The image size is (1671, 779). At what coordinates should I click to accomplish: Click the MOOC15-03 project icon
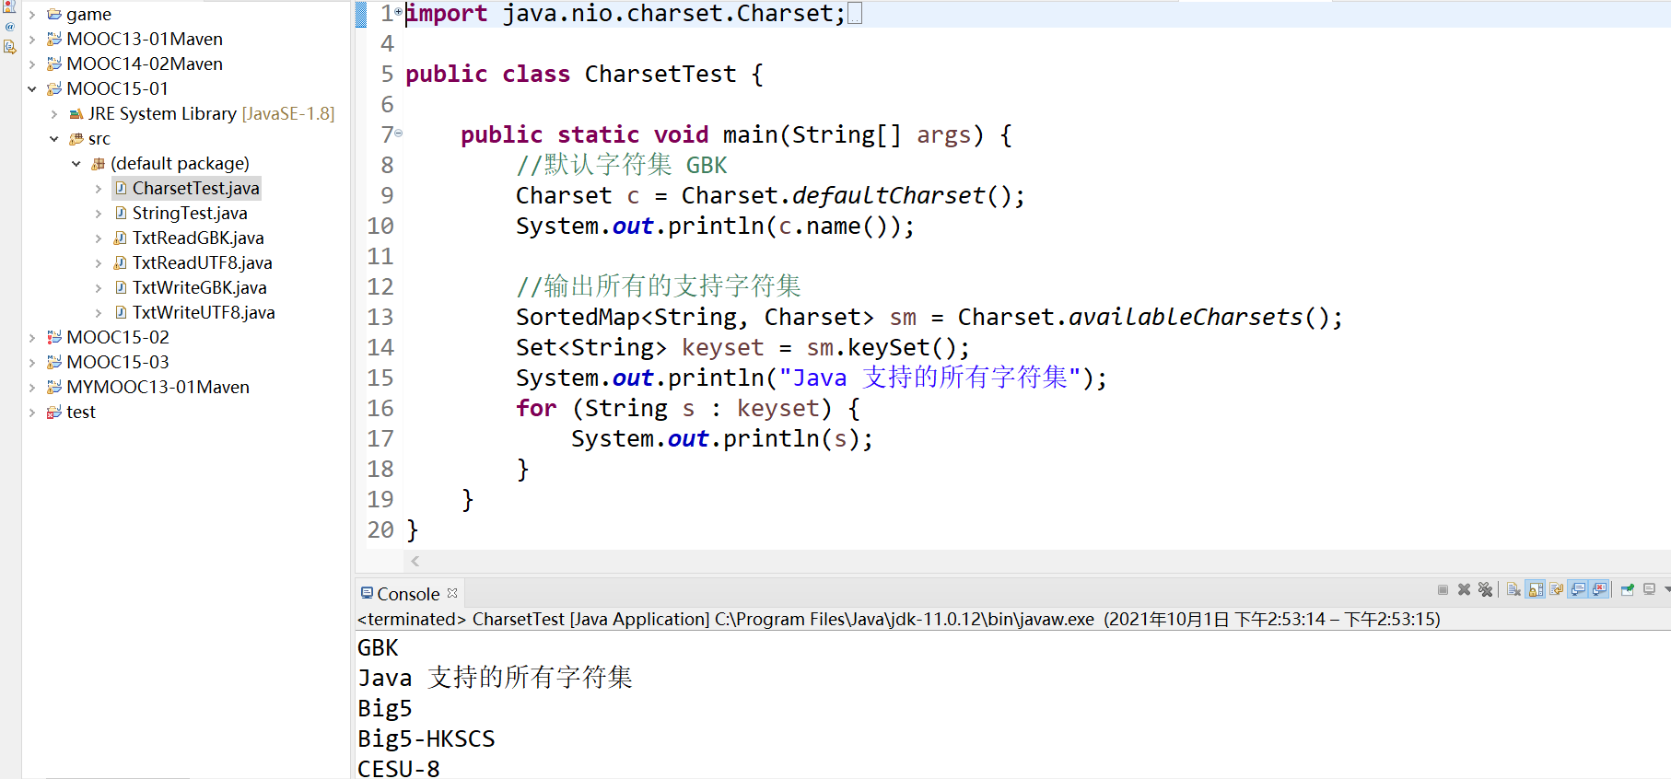(54, 363)
